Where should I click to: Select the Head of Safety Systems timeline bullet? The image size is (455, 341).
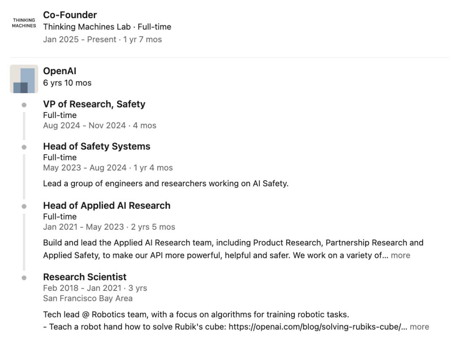(x=24, y=147)
